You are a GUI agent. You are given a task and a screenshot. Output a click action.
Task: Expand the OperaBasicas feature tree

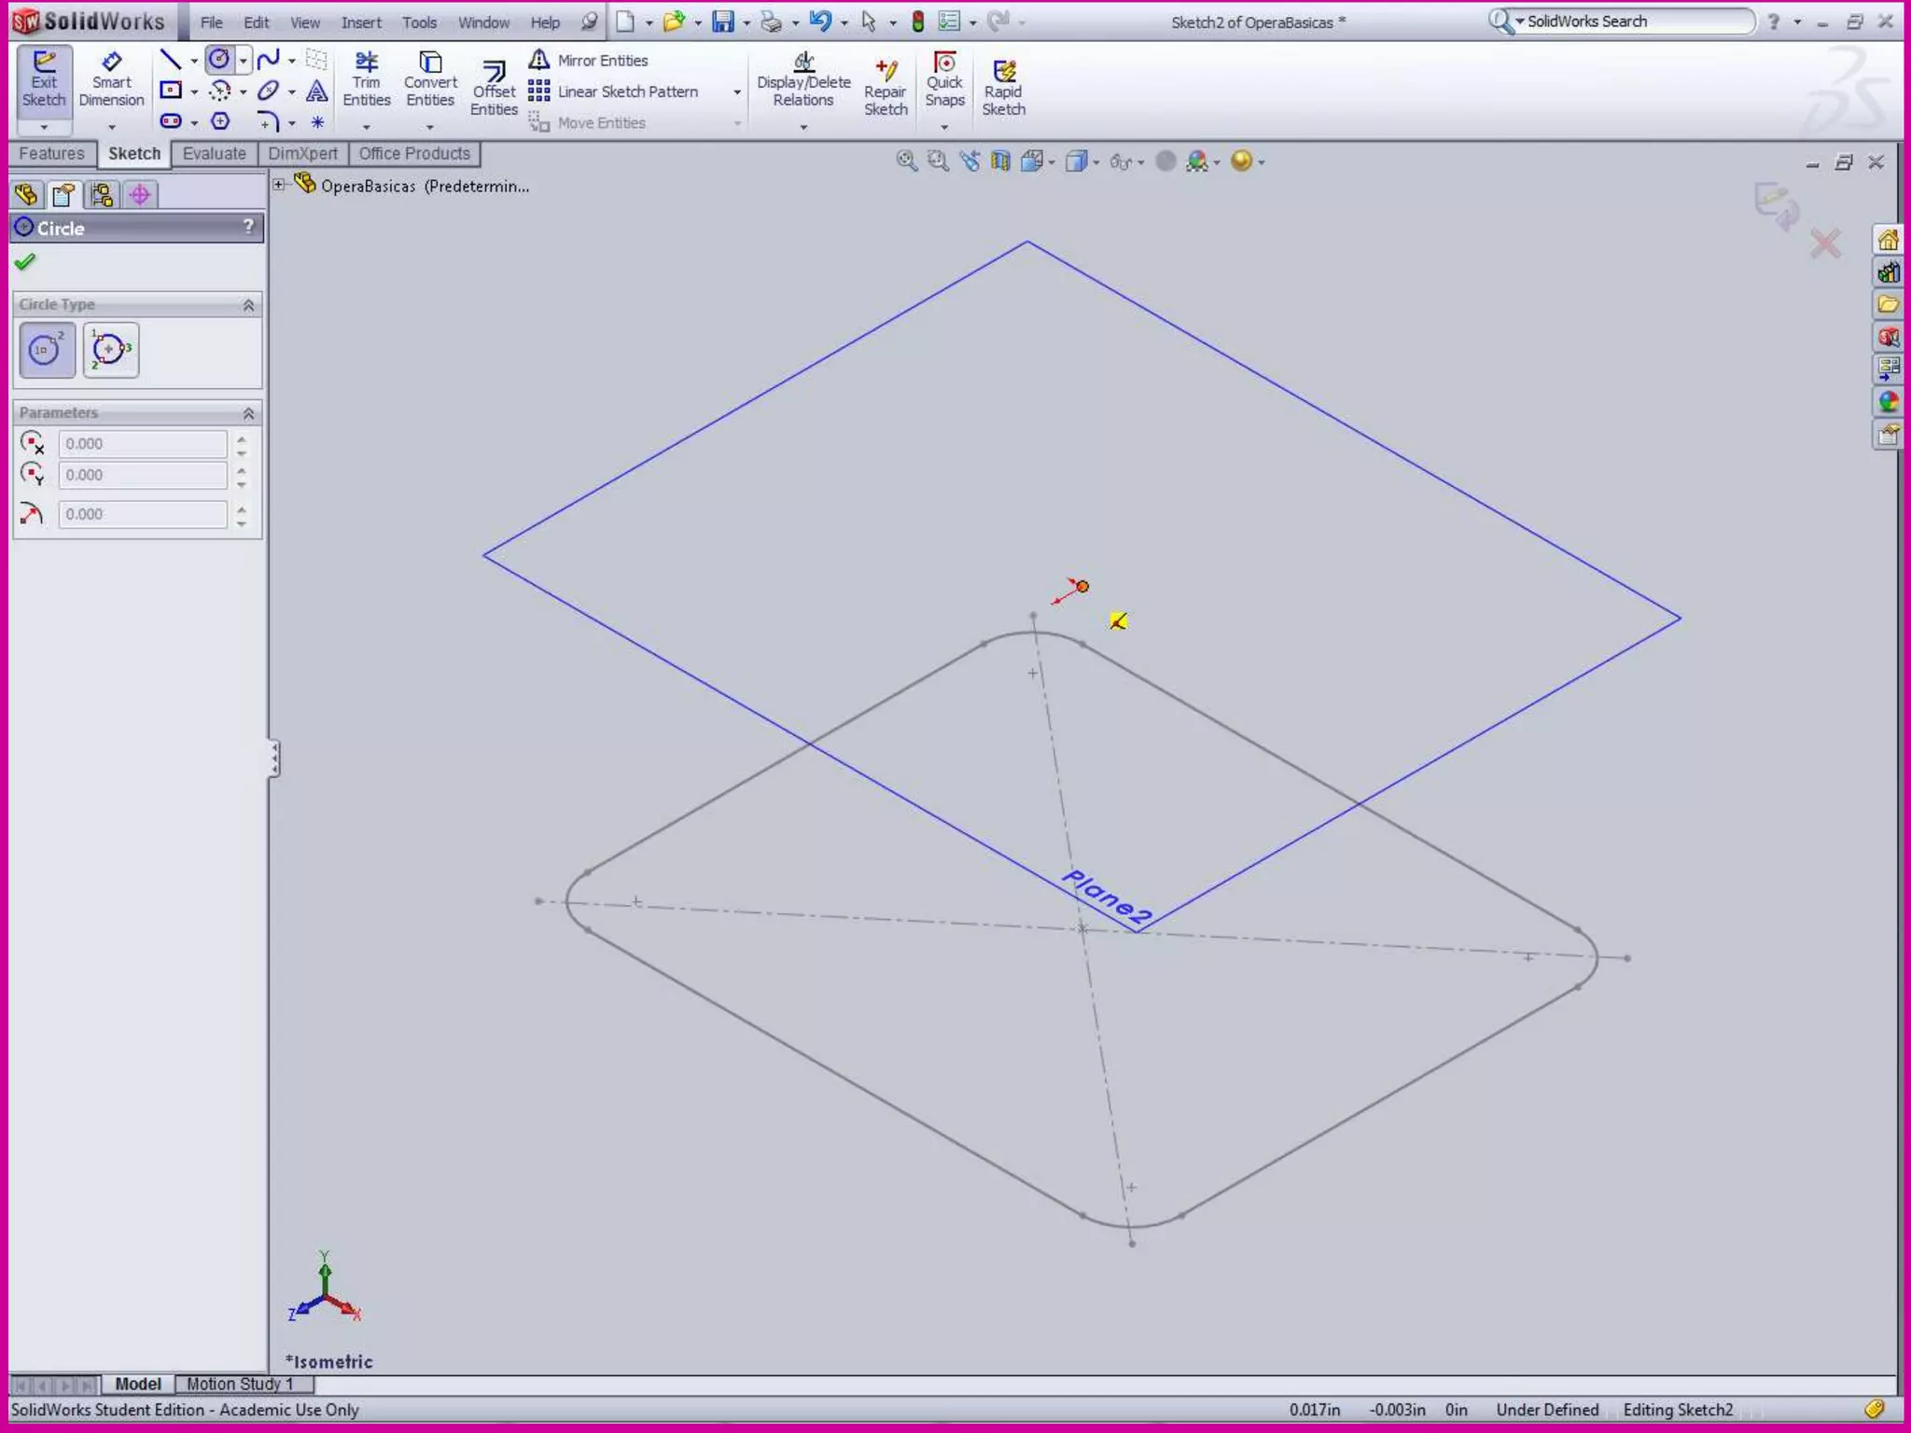tap(279, 186)
